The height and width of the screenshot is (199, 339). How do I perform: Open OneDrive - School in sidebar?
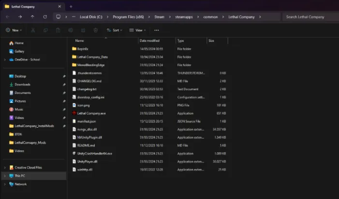click(x=25, y=59)
